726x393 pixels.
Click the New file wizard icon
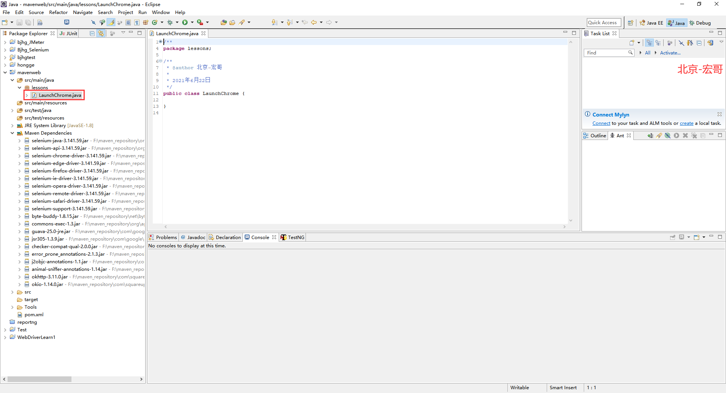click(x=5, y=22)
